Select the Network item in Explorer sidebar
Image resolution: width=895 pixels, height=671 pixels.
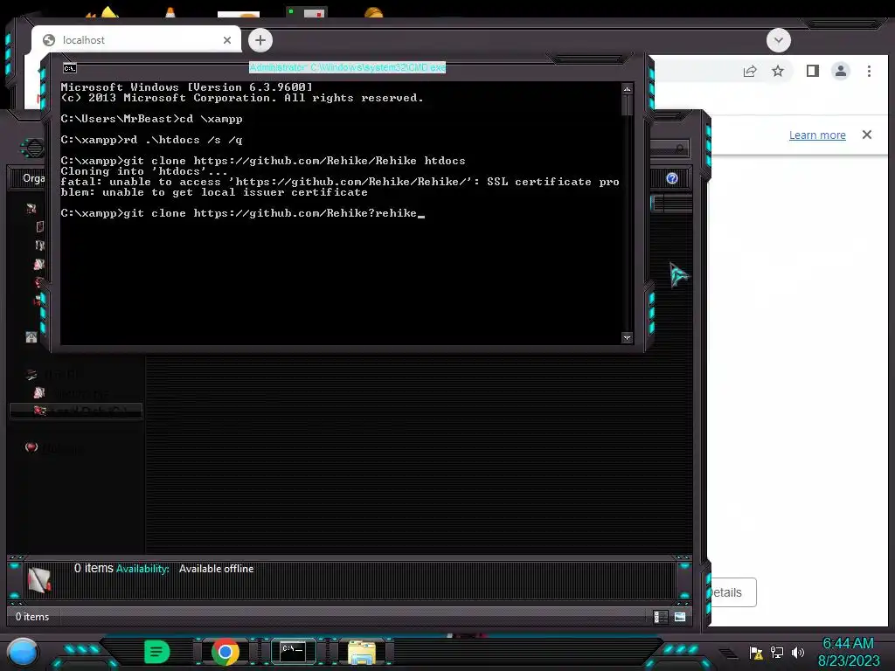54,448
